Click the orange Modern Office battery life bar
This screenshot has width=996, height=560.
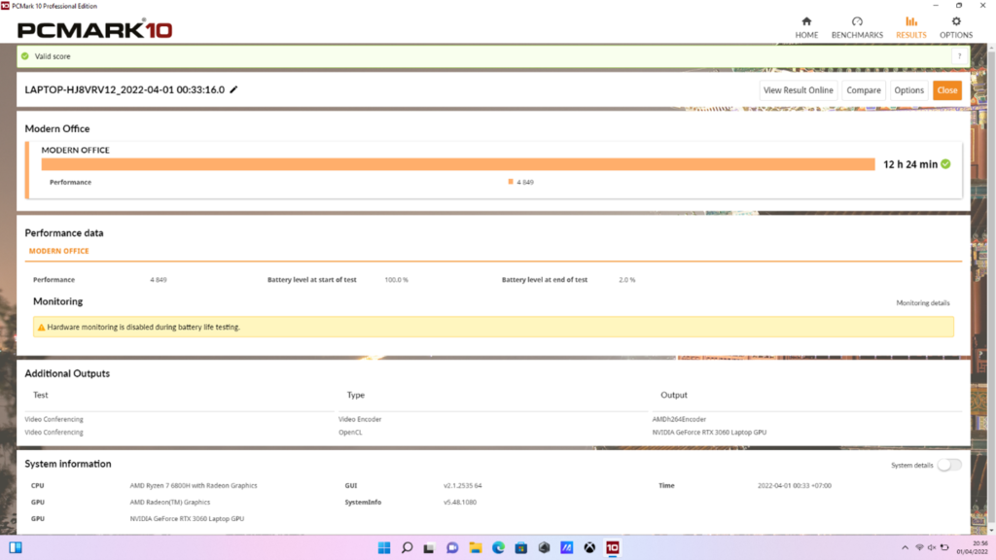(458, 164)
